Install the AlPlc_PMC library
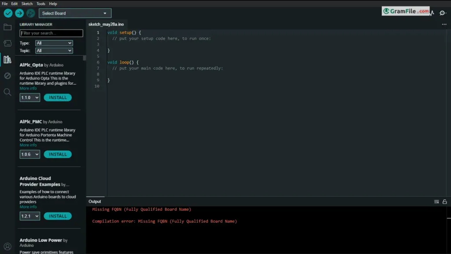This screenshot has width=451, height=254. [58, 154]
